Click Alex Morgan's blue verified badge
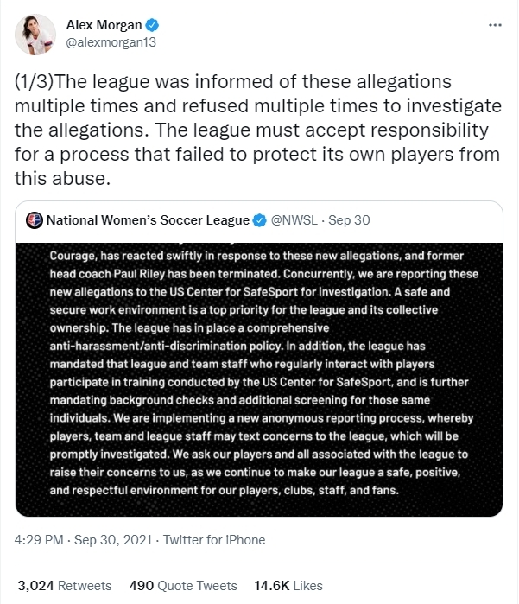 [x=149, y=24]
